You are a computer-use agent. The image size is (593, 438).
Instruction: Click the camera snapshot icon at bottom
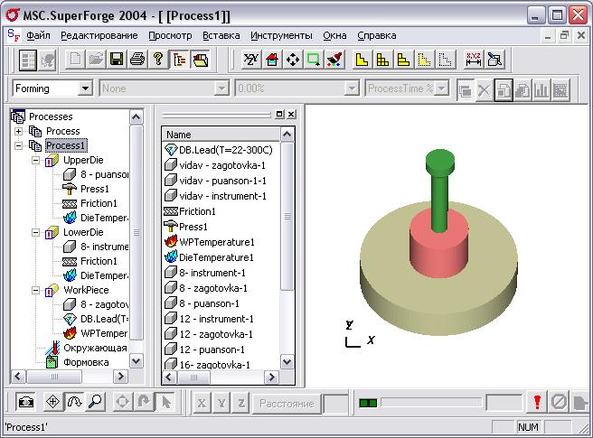pos(25,402)
